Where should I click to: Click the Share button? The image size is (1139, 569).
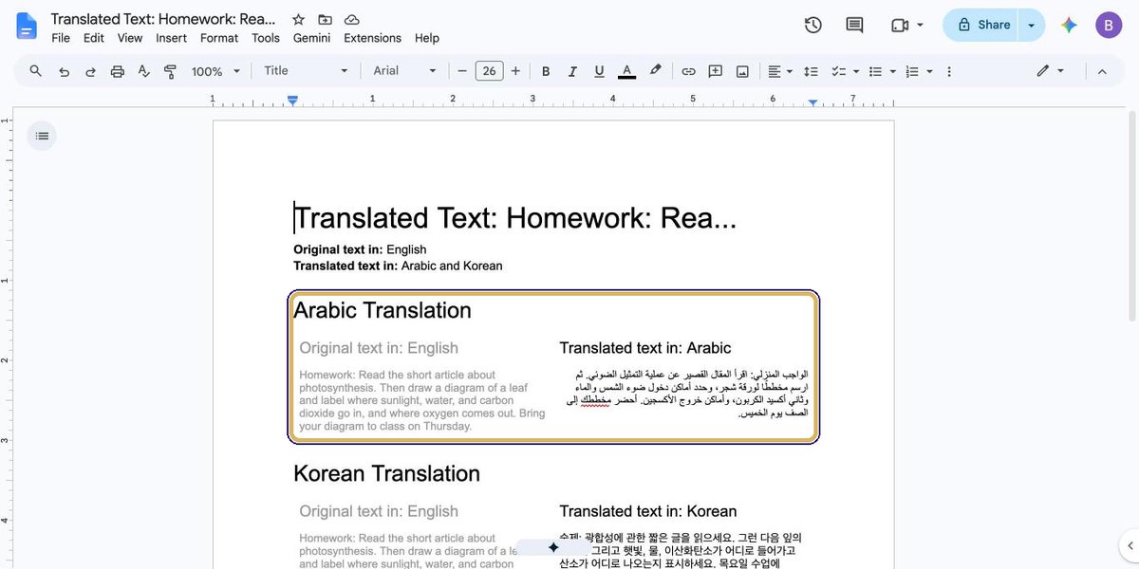[x=982, y=26]
